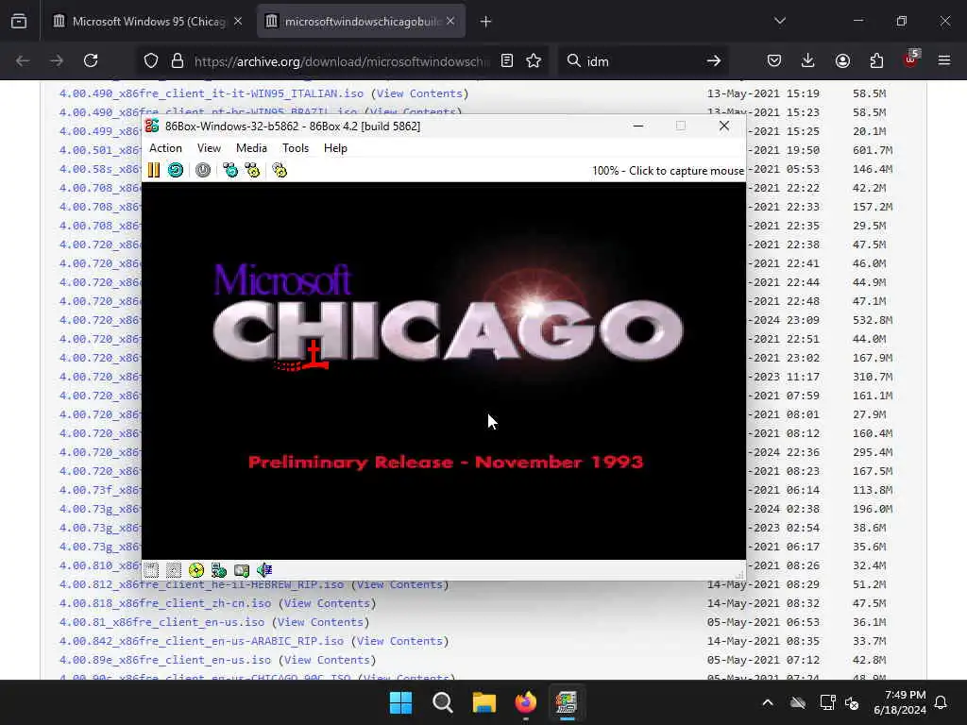Image resolution: width=967 pixels, height=725 pixels.
Task: View Contents of 4.00.812 HEBREW_RIP.iso
Action: 399,584
